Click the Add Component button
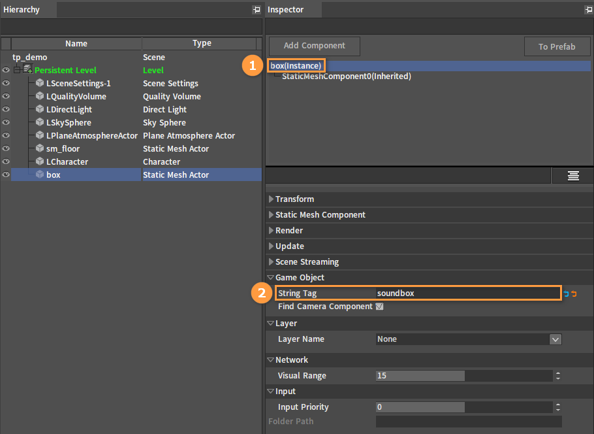The image size is (594, 434). click(x=315, y=46)
